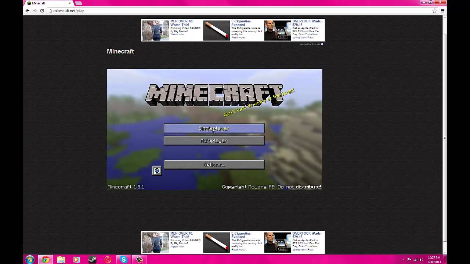Screen dimensions: 470x264
Task: Open bottom ad "OVERTOCK iPads: $29.15" headline
Action: (307, 235)
